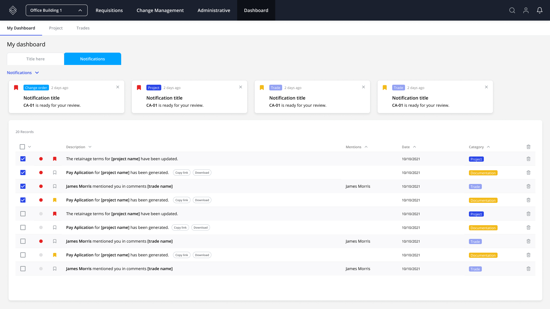This screenshot has width=550, height=309.
Task: Select the checkbox on the James Morris comment row
Action: (23, 241)
